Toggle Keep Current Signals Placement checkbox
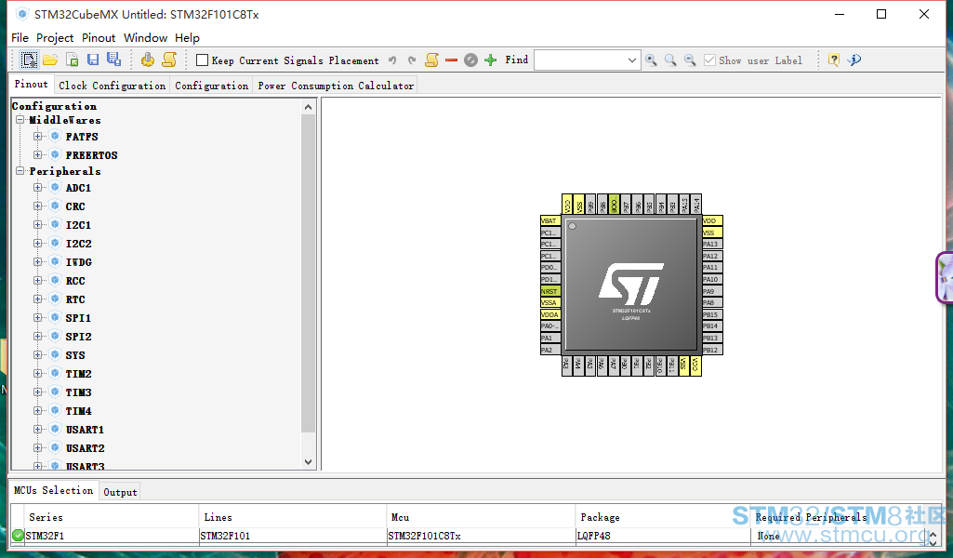Screen dimensions: 953x558 (203, 60)
